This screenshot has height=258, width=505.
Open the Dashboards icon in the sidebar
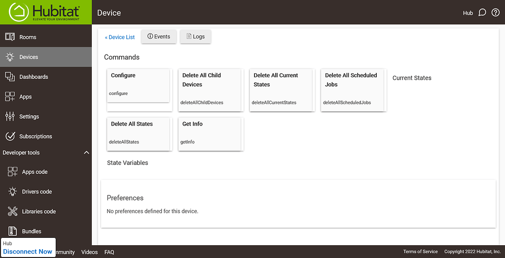point(10,77)
